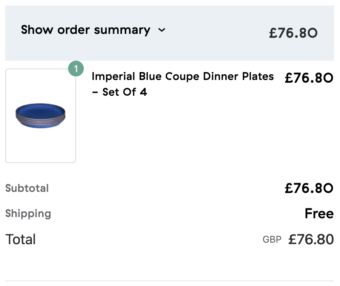This screenshot has height=286, width=340.
Task: Click the Subtotal amount £76.80
Action: coord(309,188)
